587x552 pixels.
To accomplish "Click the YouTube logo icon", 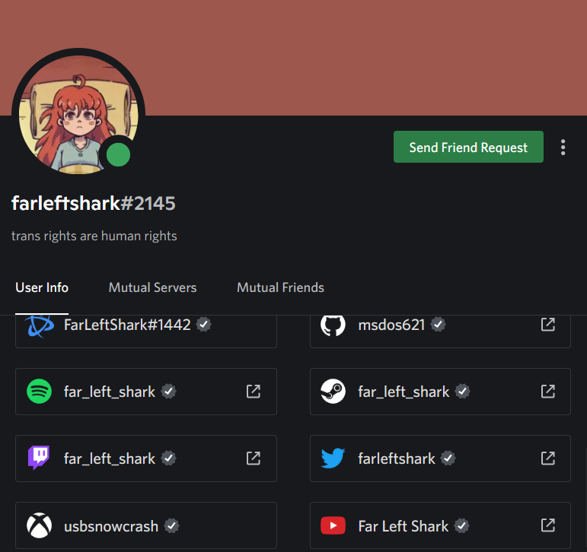I will click(333, 525).
